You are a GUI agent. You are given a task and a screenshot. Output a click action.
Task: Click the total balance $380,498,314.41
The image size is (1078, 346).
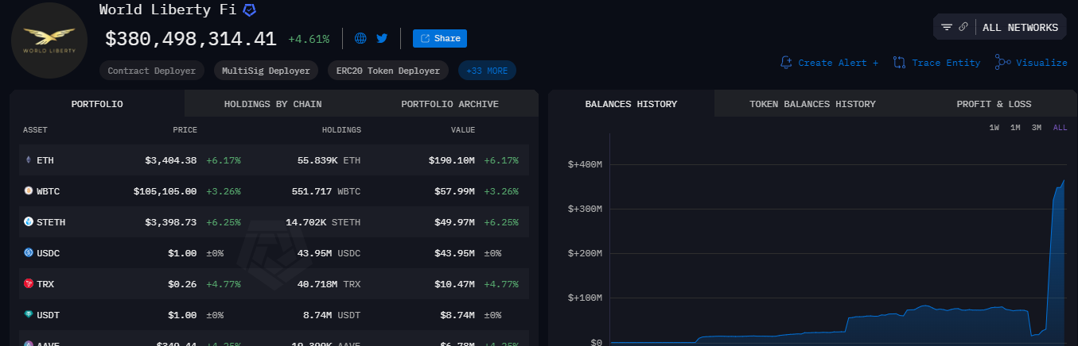(191, 39)
